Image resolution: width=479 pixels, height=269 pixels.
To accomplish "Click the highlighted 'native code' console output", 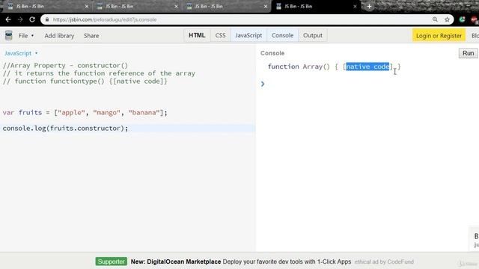I will point(367,67).
